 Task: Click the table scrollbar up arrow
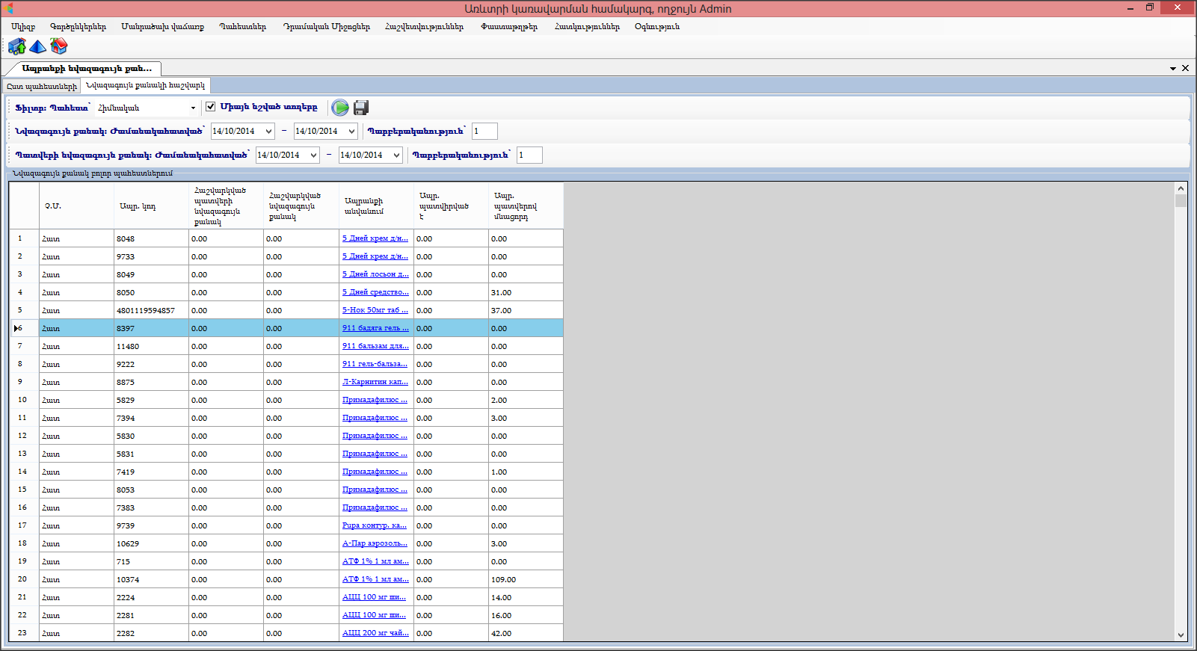coord(1181,188)
